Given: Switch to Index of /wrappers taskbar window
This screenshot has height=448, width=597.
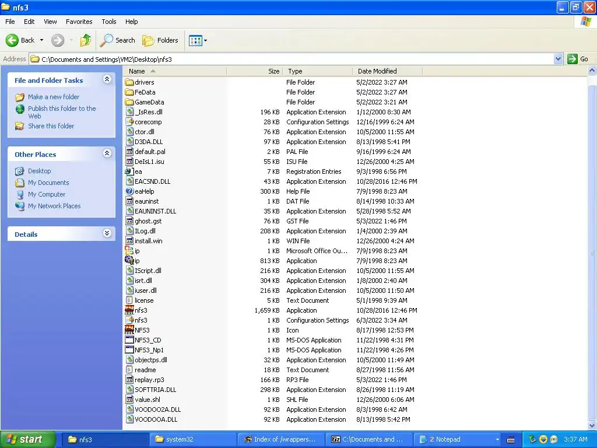Looking at the screenshot, I should point(280,439).
